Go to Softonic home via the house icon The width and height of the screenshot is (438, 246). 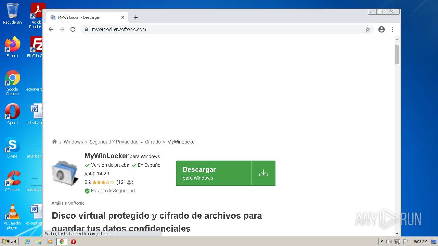(54, 142)
